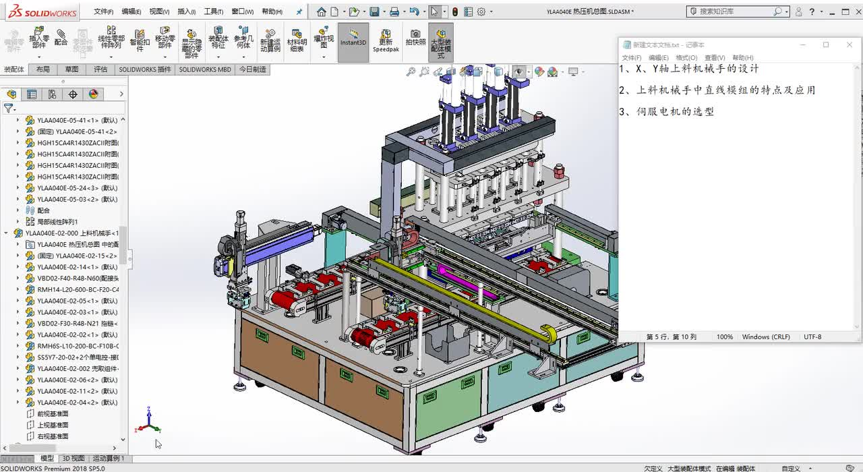Image resolution: width=863 pixels, height=472 pixels.
Task: Click the edit appearance color ball icon
Action: (x=539, y=71)
